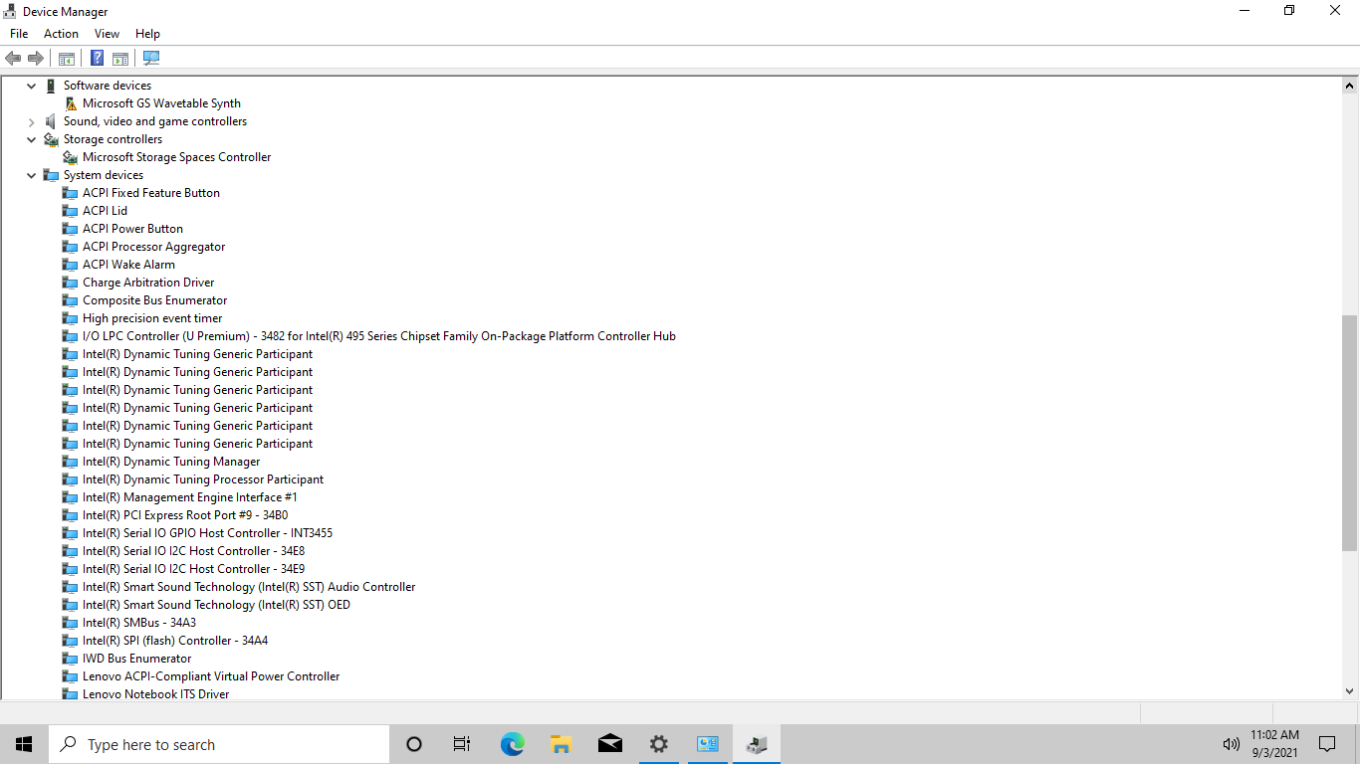Select ACPI Fixed Feature Button

(151, 193)
